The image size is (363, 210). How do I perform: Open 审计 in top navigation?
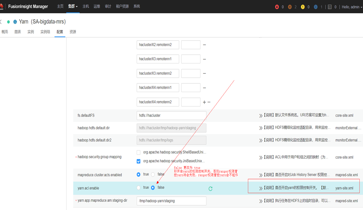pos(108,6)
